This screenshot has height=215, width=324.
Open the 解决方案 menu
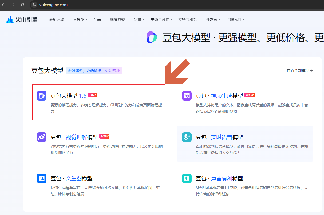[119, 19]
